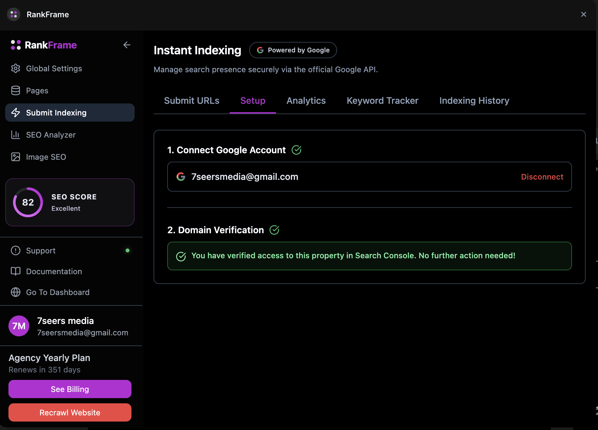Click the sidebar account email address

coord(83,332)
